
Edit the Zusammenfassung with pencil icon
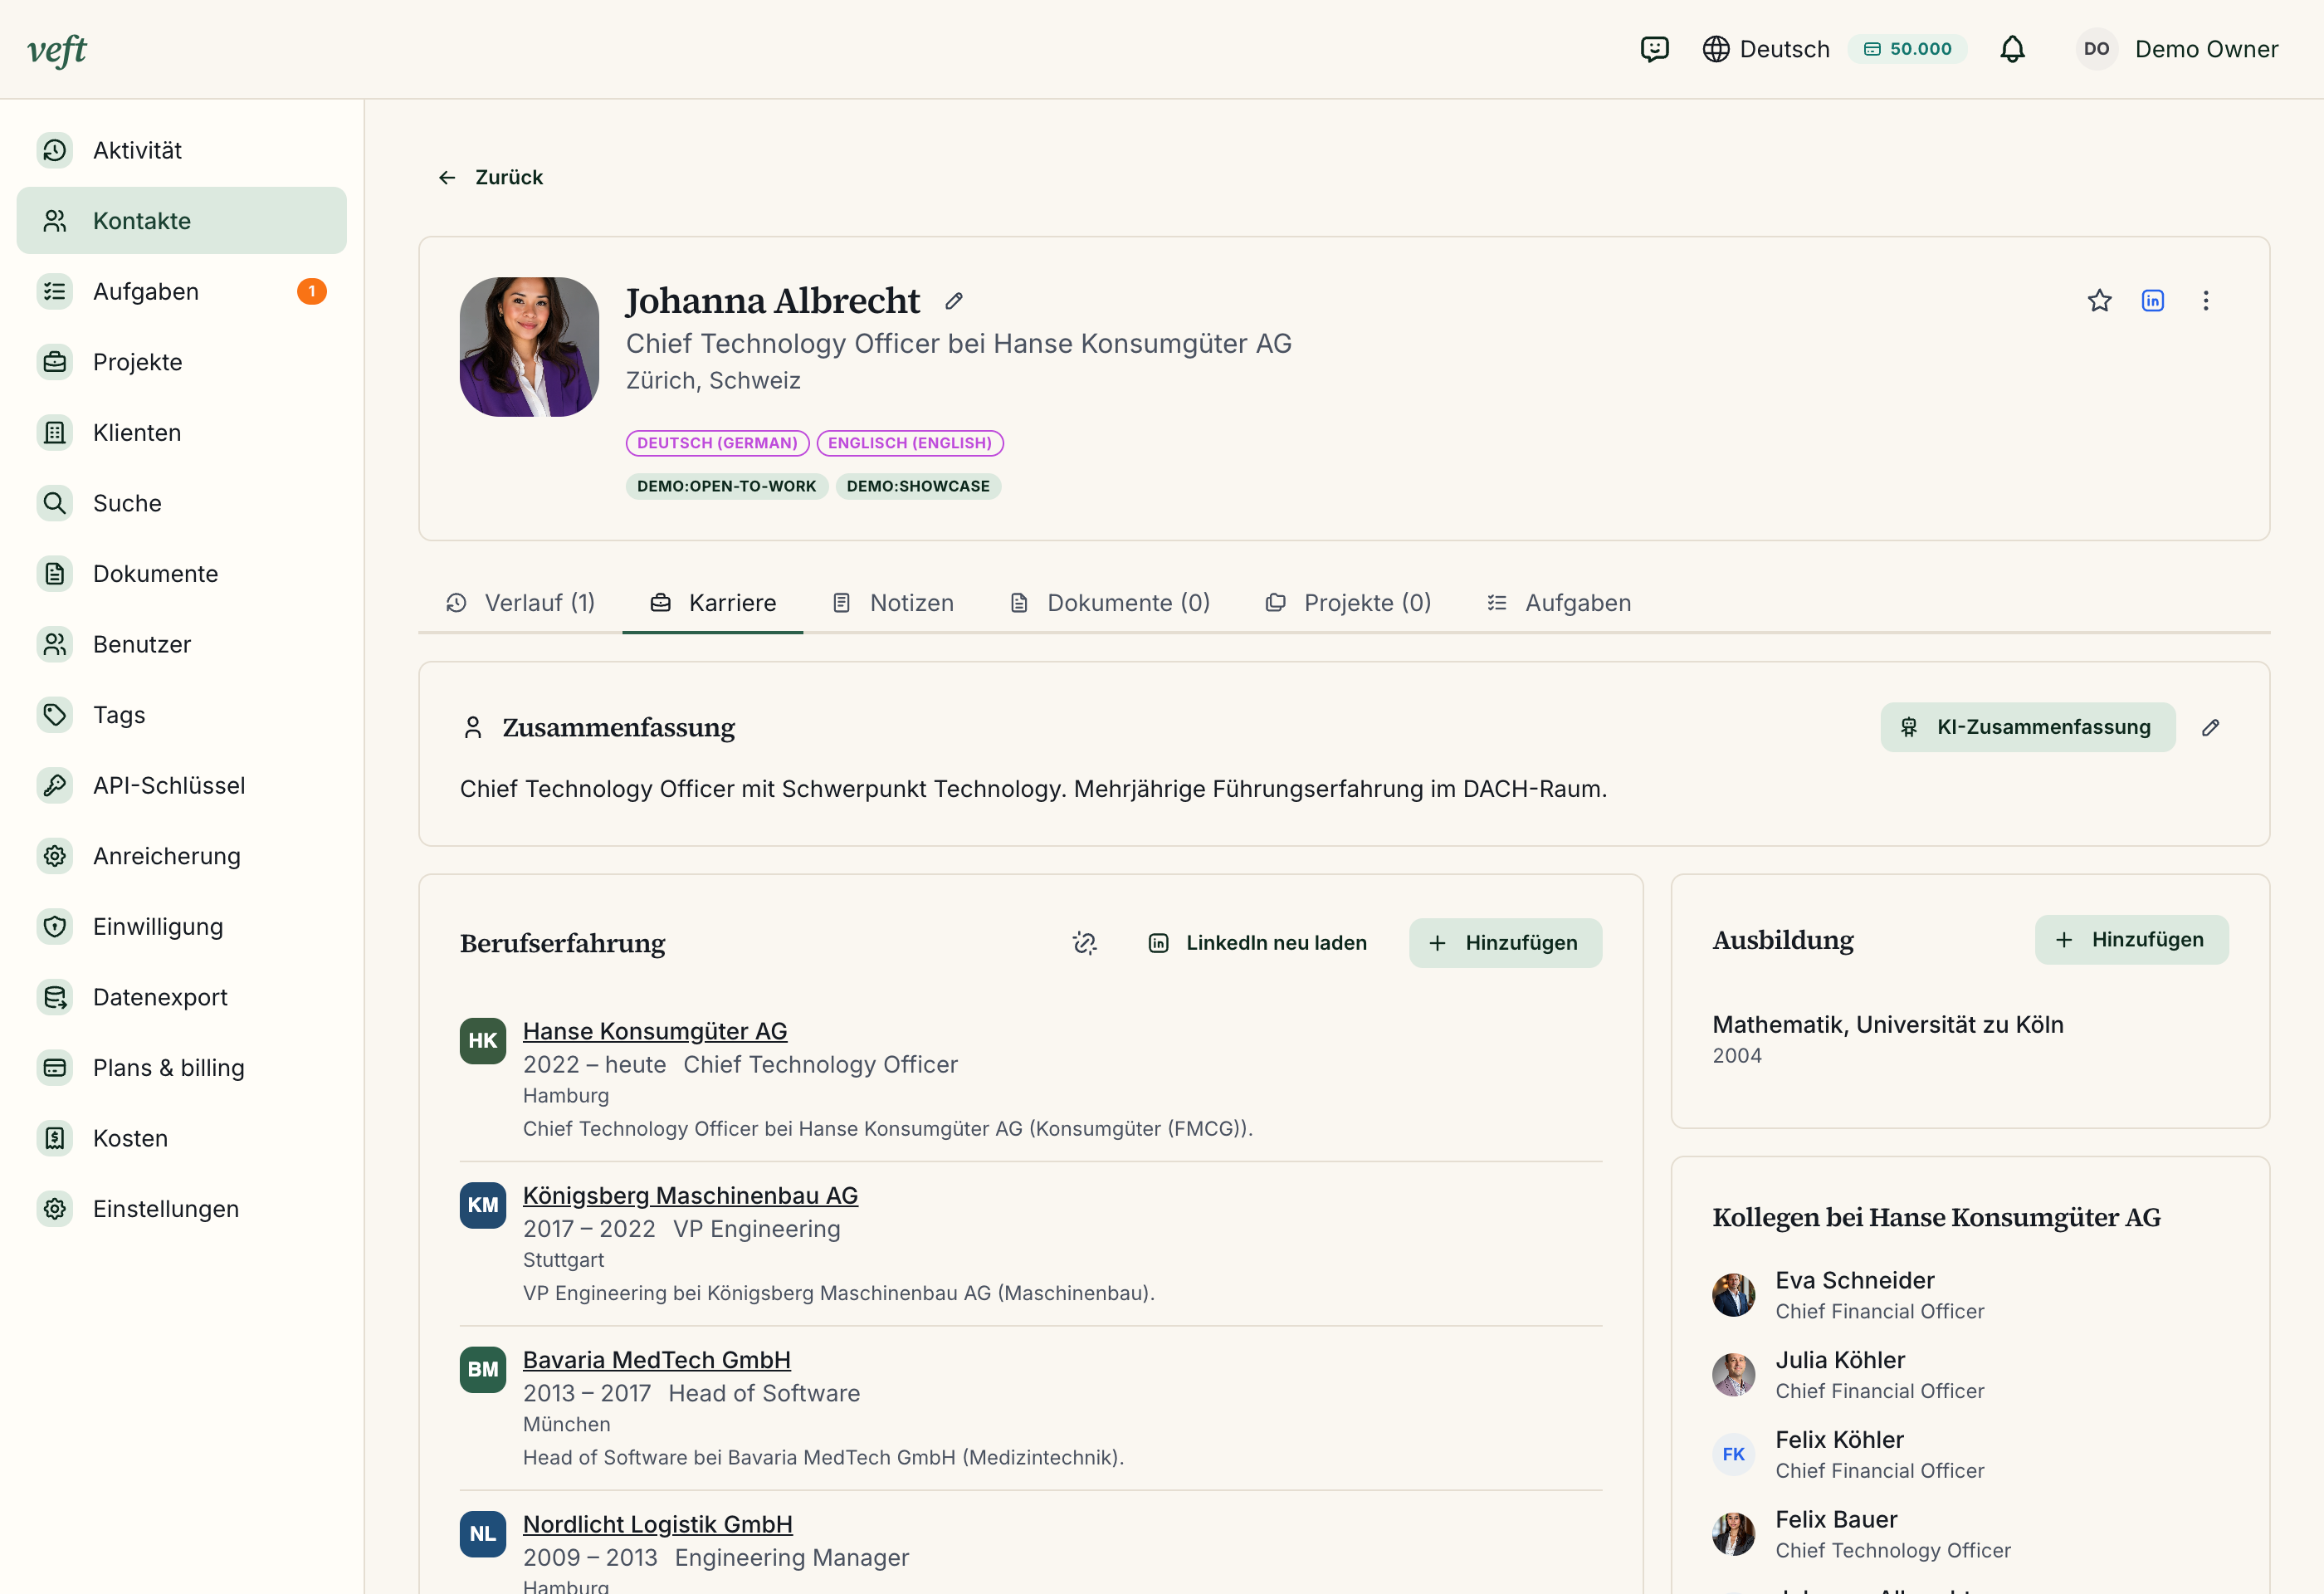click(2210, 727)
